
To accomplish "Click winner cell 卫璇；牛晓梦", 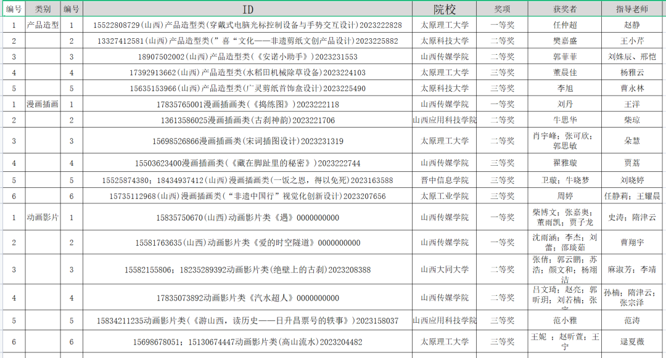I will pos(565,181).
